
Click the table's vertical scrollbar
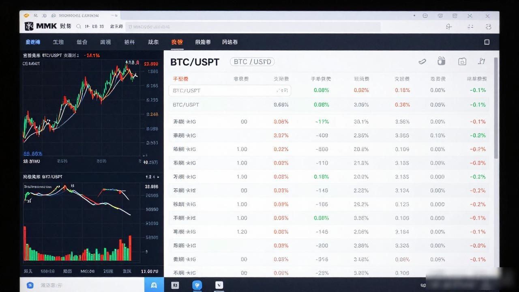[x=496, y=107]
